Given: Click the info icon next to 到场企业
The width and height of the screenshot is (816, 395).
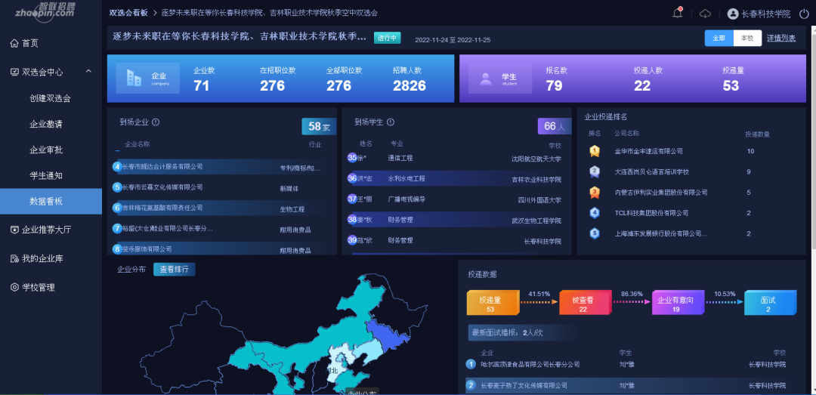Looking at the screenshot, I should (x=156, y=122).
